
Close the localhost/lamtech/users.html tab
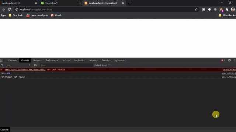[123, 3]
